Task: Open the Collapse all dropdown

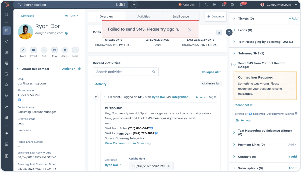Action: [x=211, y=72]
